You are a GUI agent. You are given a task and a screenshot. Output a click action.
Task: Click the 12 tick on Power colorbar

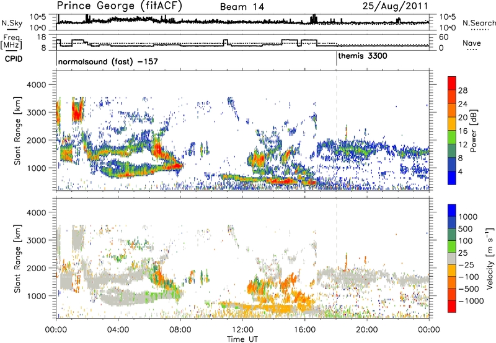463,145
